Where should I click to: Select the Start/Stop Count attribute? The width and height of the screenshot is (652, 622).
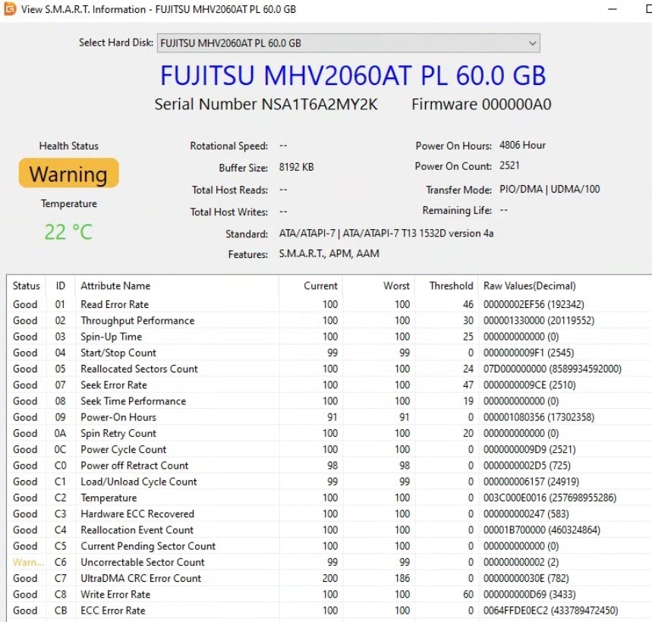329,353
